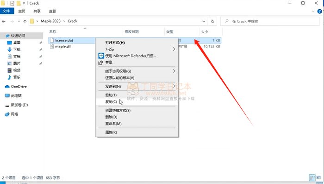This screenshot has width=324, height=184.
Task: Click the folder icon in address bar
Action: (32, 21)
